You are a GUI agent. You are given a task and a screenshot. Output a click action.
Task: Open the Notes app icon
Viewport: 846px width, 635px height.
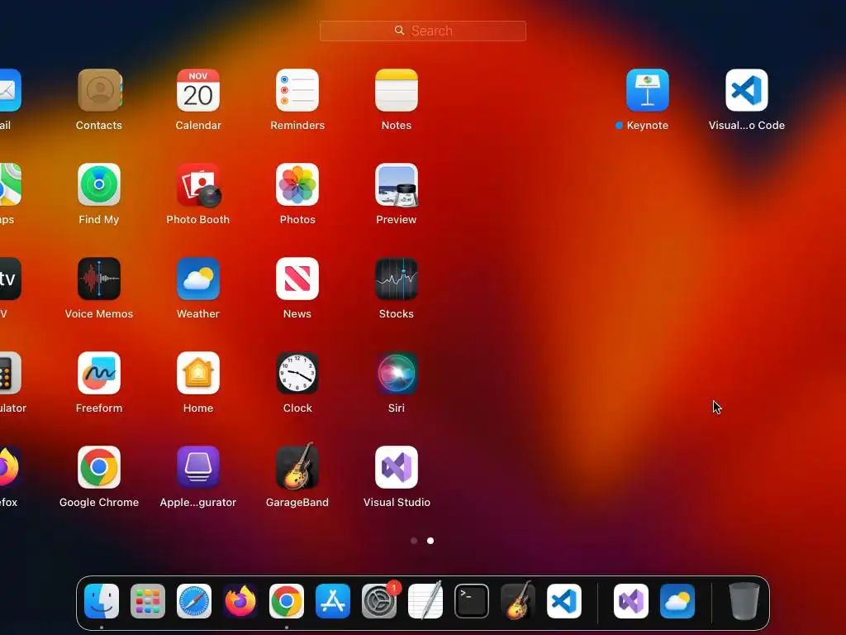397,90
